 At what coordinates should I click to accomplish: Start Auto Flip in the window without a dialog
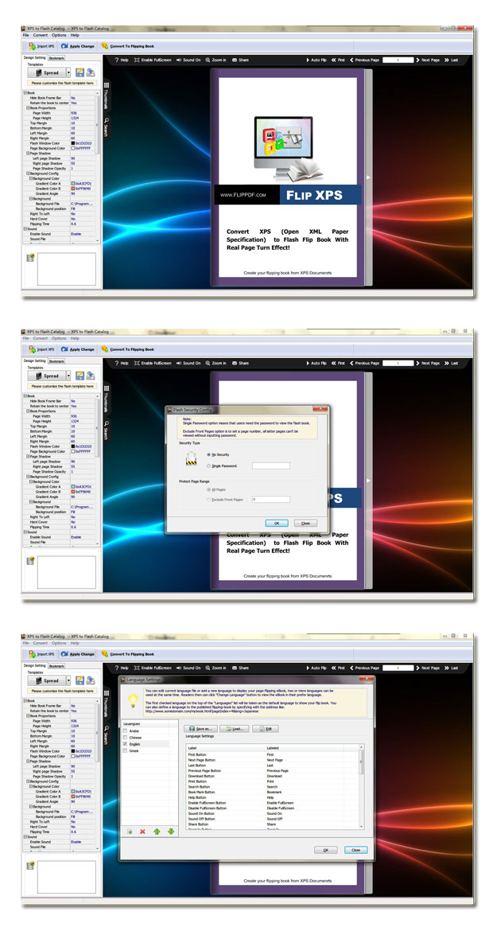pos(316,60)
